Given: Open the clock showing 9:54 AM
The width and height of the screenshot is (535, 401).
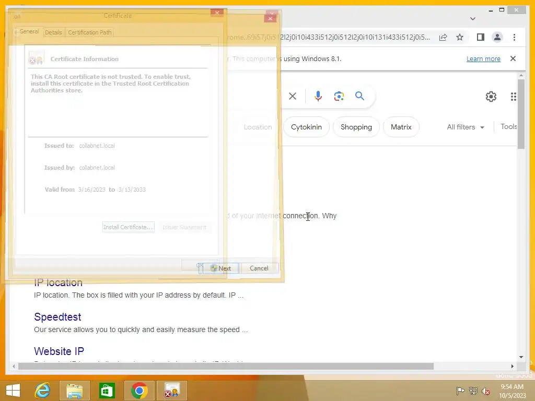Looking at the screenshot, I should tap(513, 391).
